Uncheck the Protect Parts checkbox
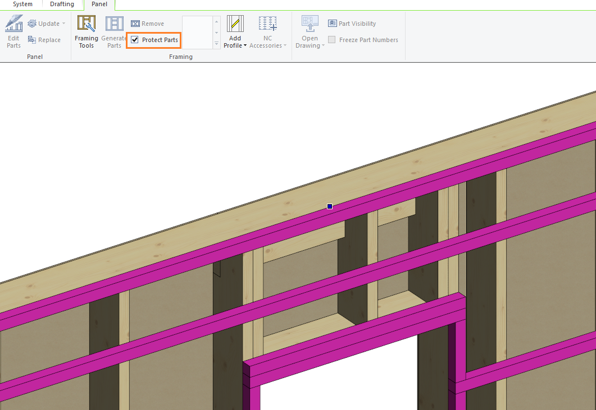This screenshot has width=596, height=410. [x=135, y=40]
